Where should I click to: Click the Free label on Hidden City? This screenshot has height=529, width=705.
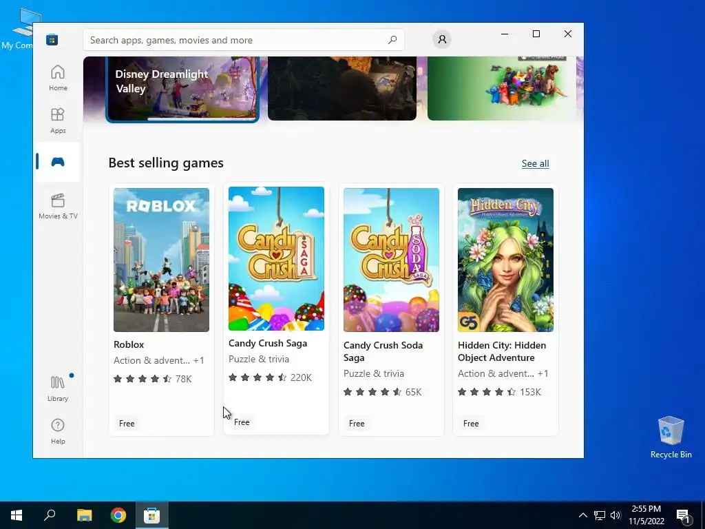click(471, 424)
